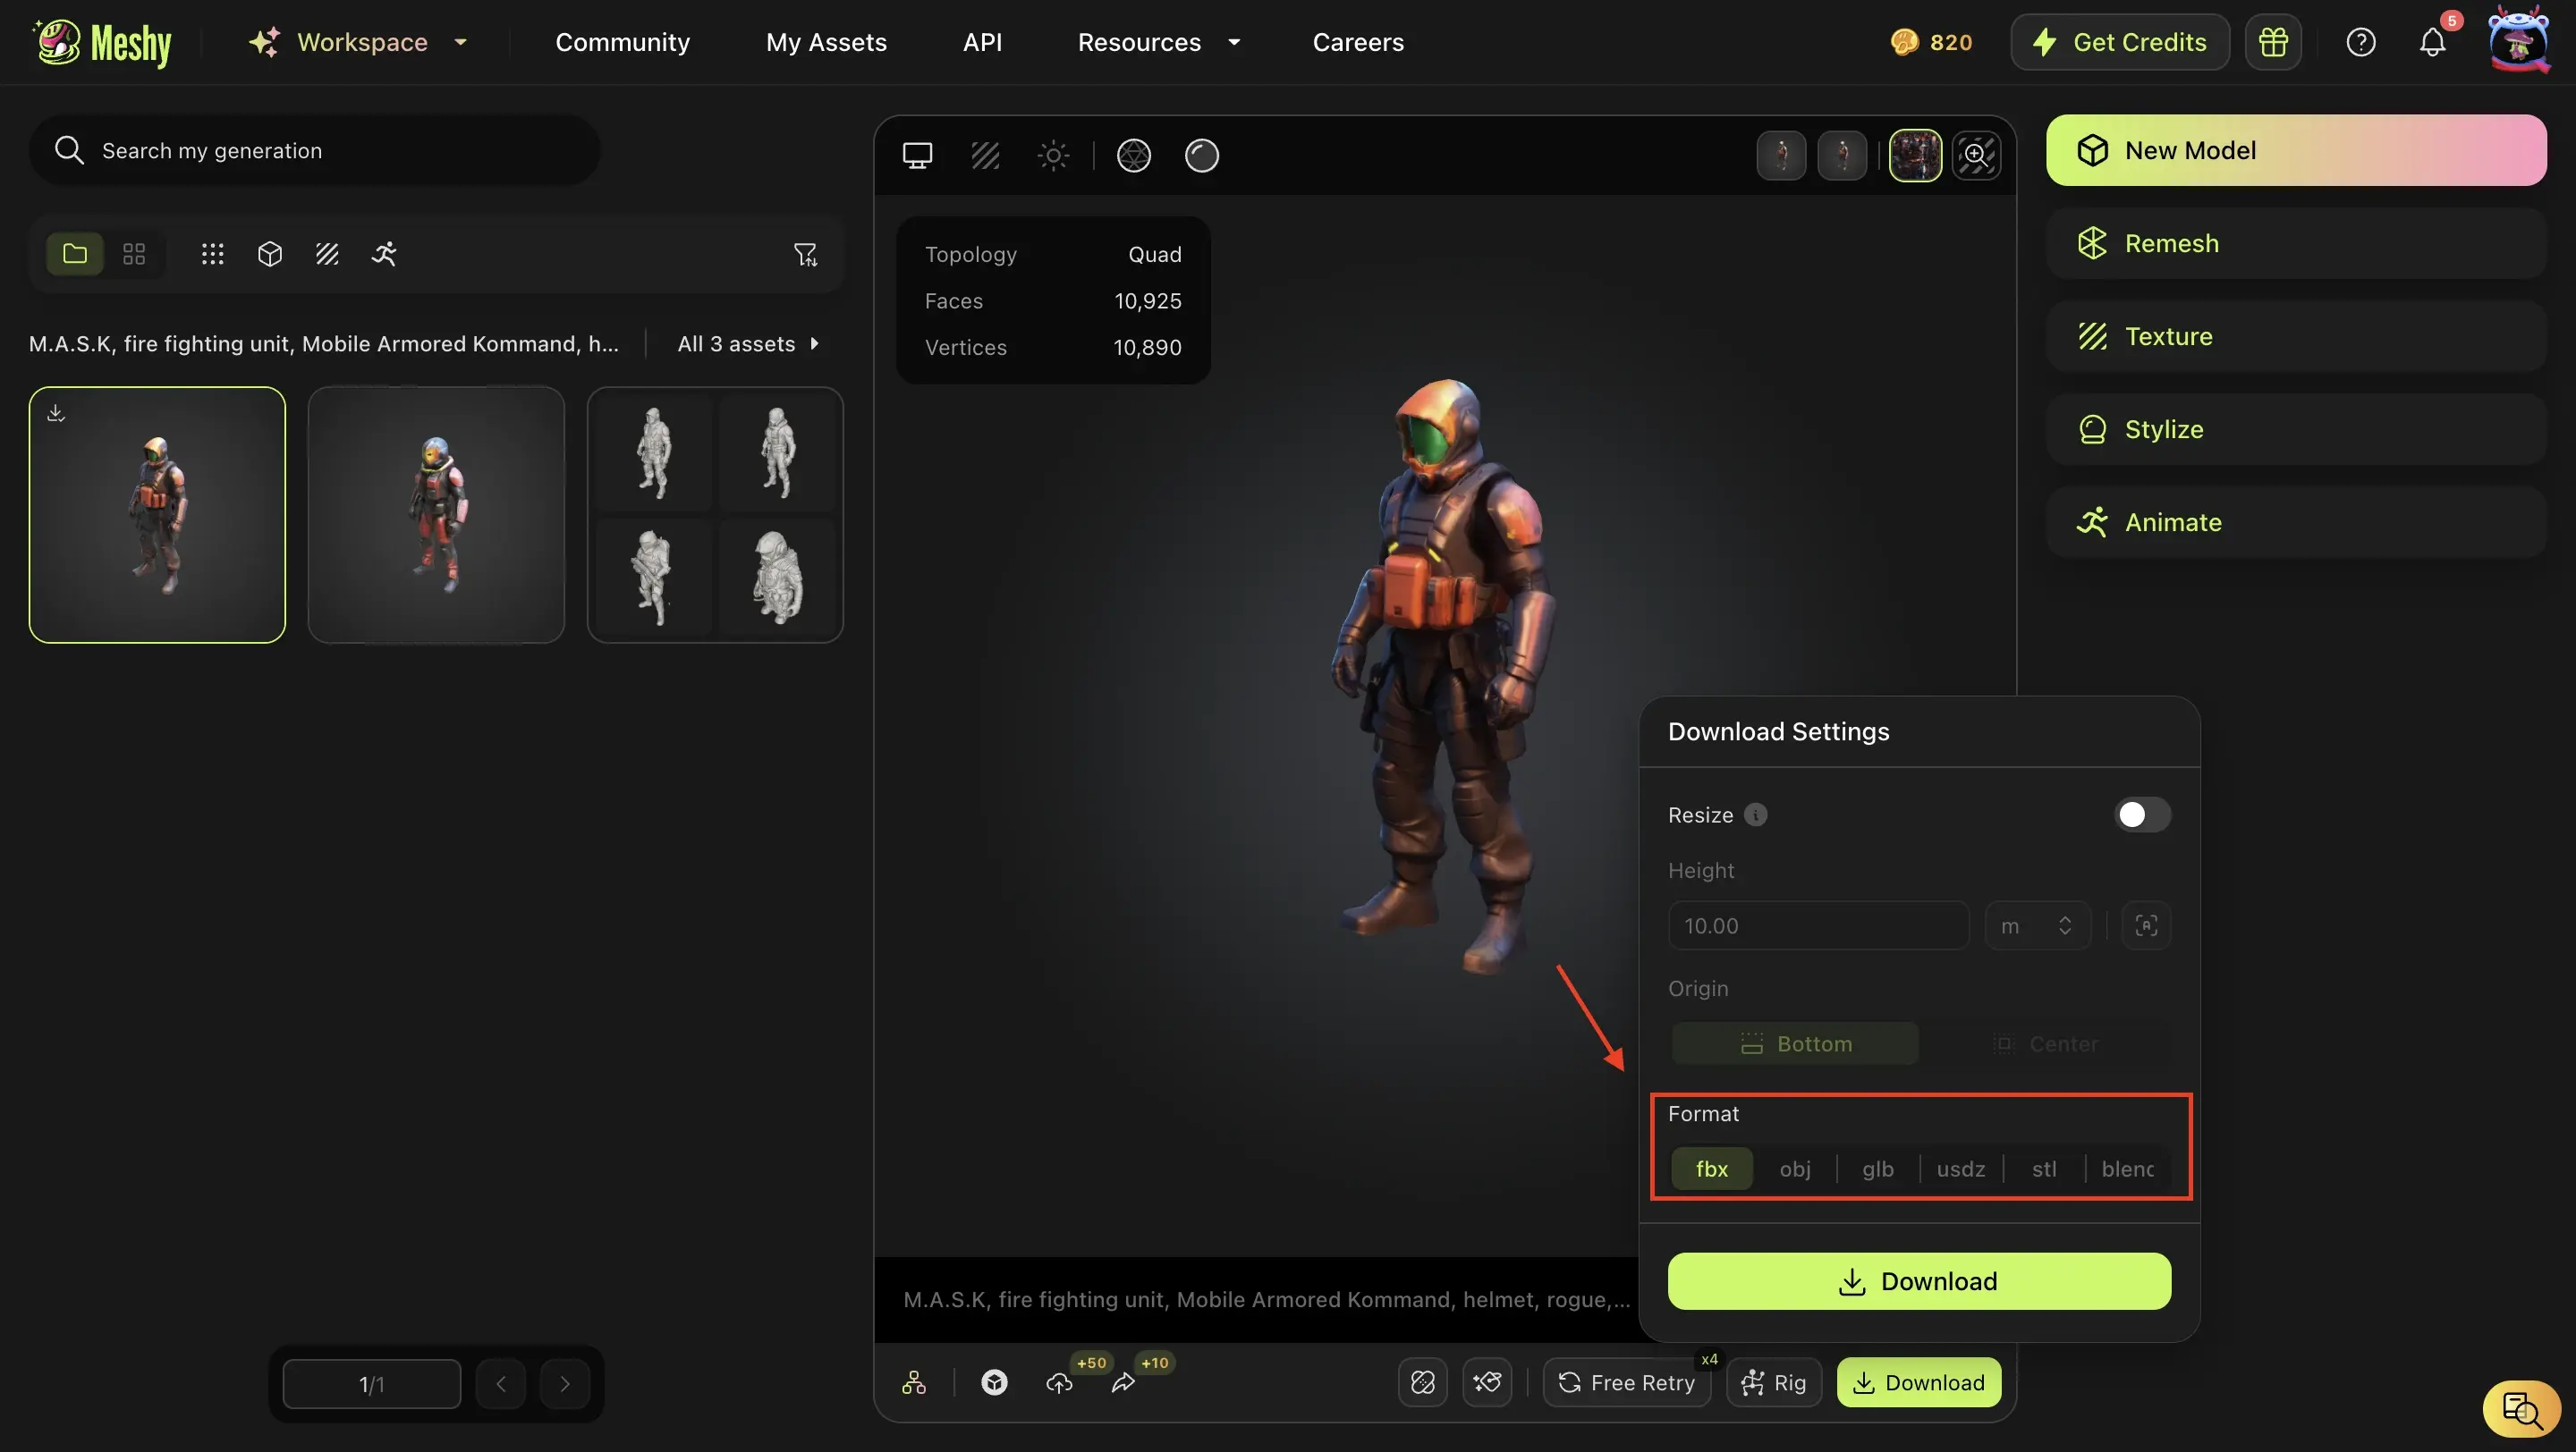Click the share arrow icon with +10
The height and width of the screenshot is (1452, 2576).
[1123, 1383]
